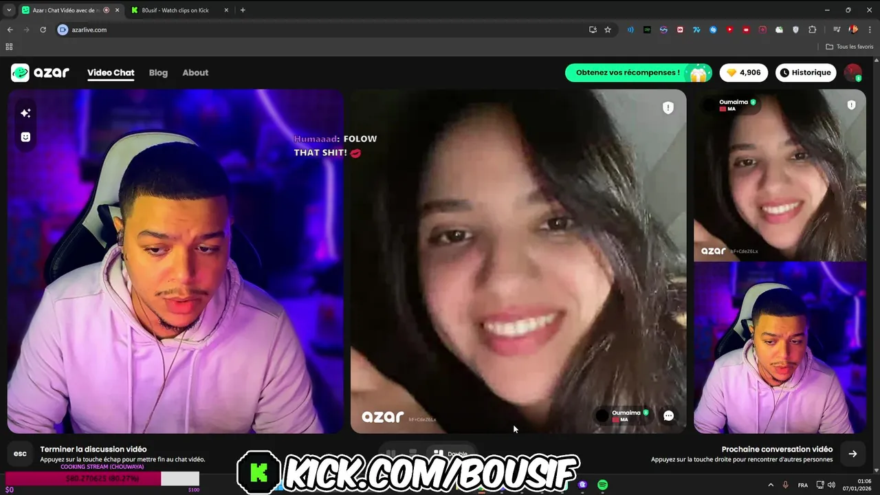This screenshot has height=495, width=880.
Task: Open the About menu item
Action: pos(195,72)
